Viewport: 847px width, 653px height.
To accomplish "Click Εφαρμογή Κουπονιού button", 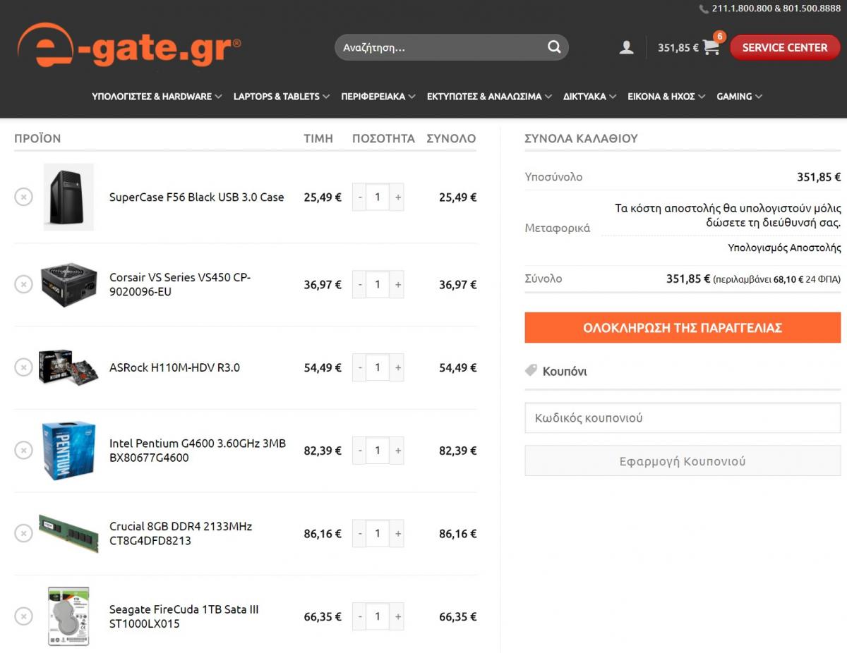I will click(683, 461).
